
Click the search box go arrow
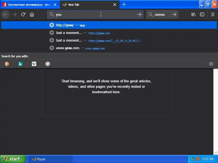[x=174, y=14]
